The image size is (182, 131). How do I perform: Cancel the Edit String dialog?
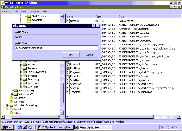pyautogui.click(x=90, y=55)
